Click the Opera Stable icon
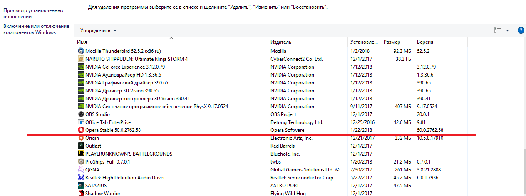The height and width of the screenshot is (196, 526). pos(81,130)
